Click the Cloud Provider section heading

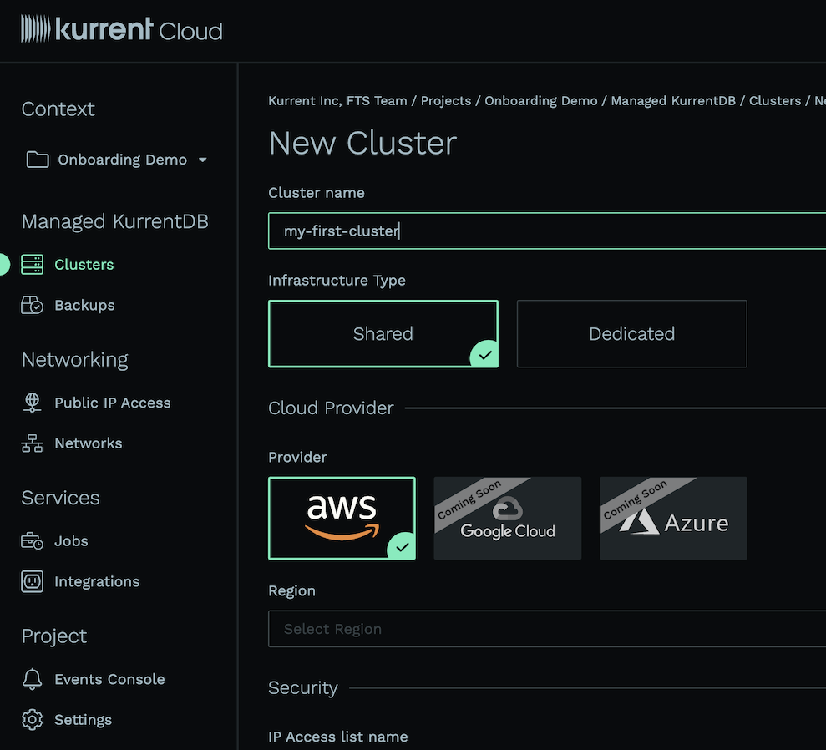pos(331,408)
